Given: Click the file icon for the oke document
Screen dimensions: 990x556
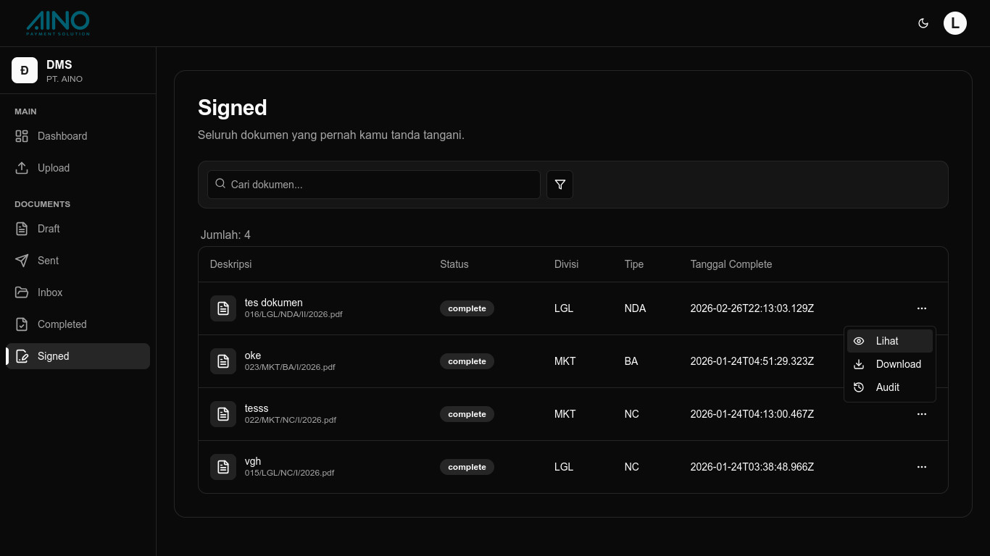Looking at the screenshot, I should [223, 361].
